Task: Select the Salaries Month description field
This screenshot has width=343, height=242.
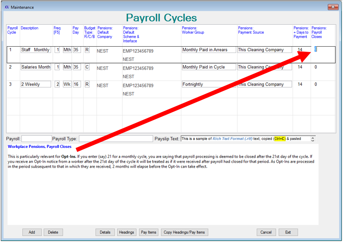Action: point(36,67)
